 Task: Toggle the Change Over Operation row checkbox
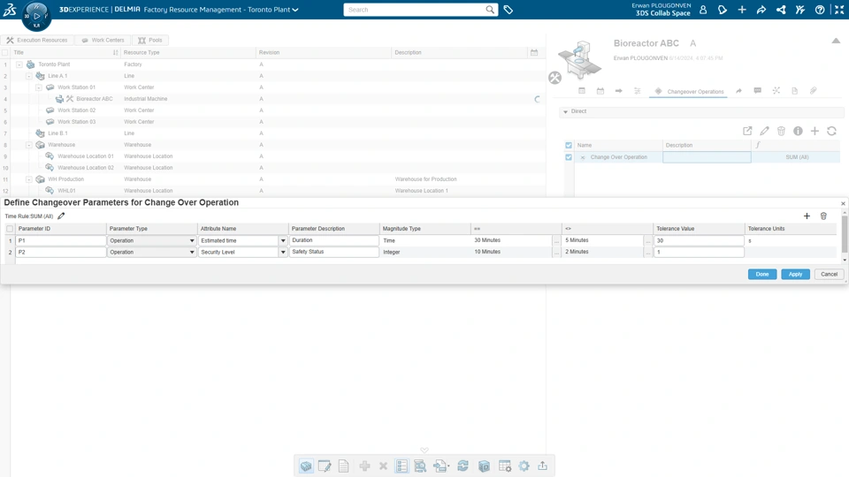click(569, 157)
